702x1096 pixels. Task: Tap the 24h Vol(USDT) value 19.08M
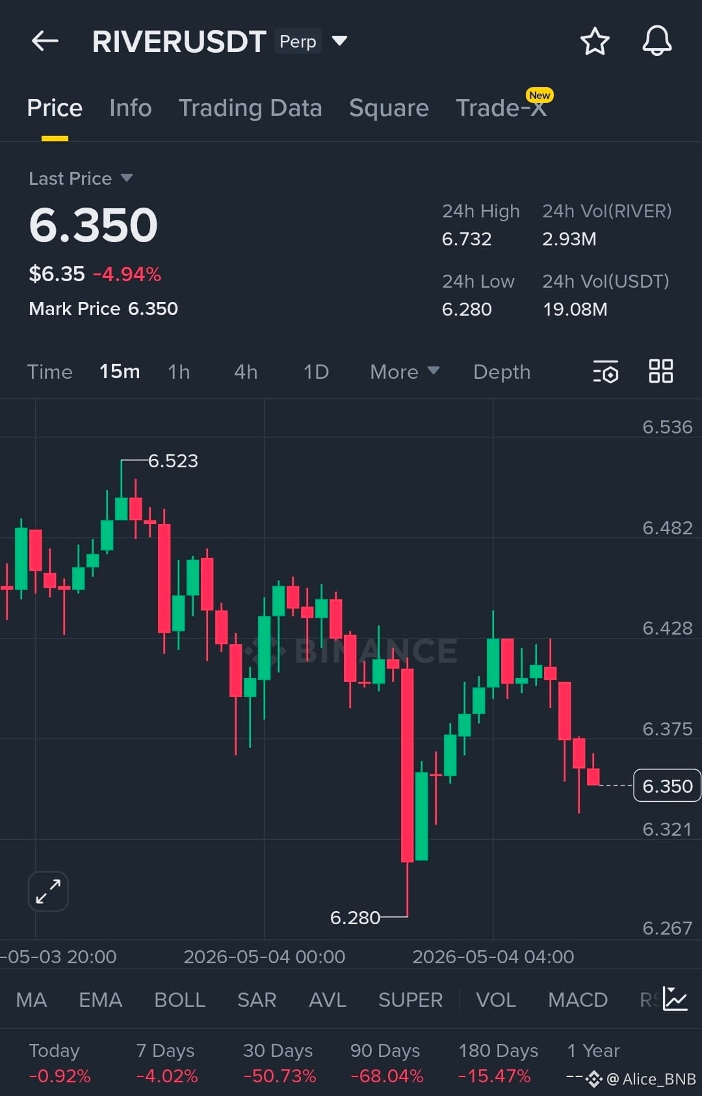[x=575, y=309]
